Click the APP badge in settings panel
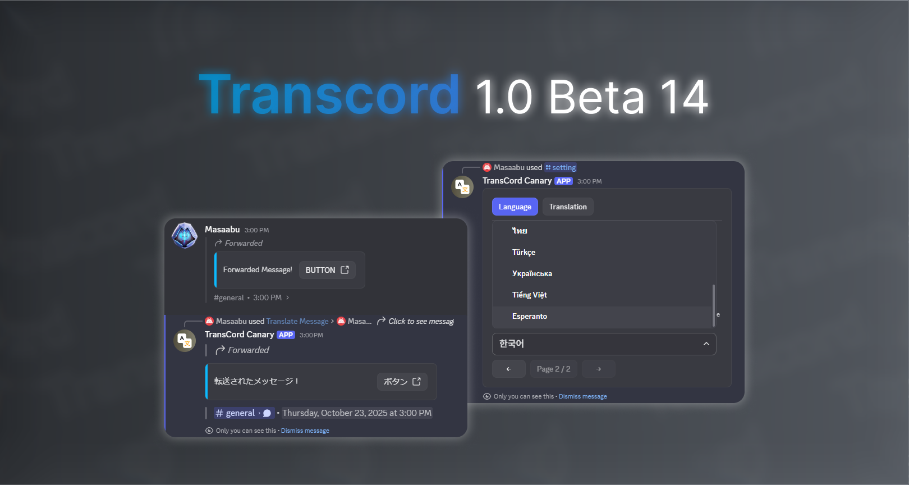909x485 pixels. (x=563, y=181)
